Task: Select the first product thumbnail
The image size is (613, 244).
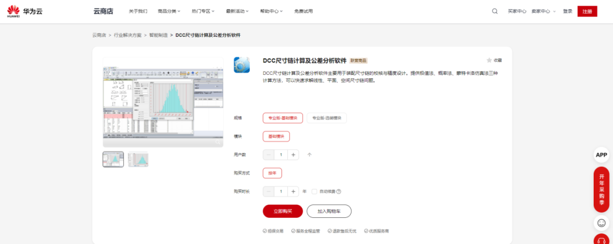Action: [114, 159]
